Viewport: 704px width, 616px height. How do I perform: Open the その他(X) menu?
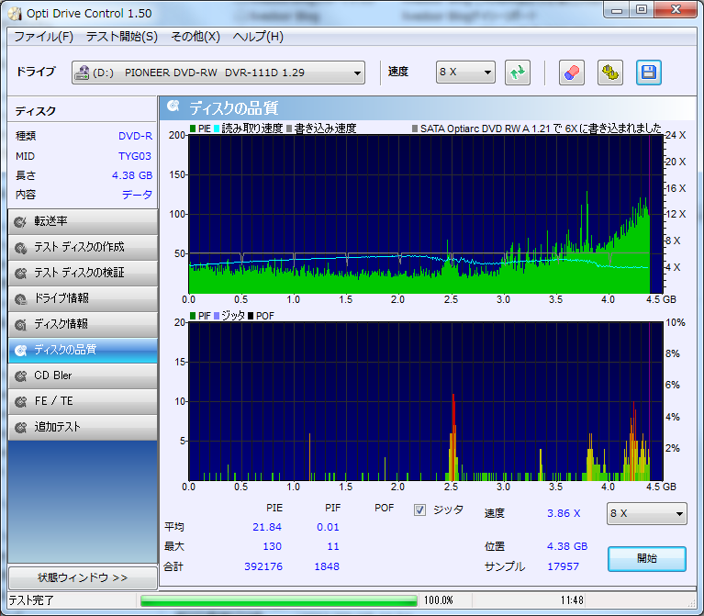point(196,37)
